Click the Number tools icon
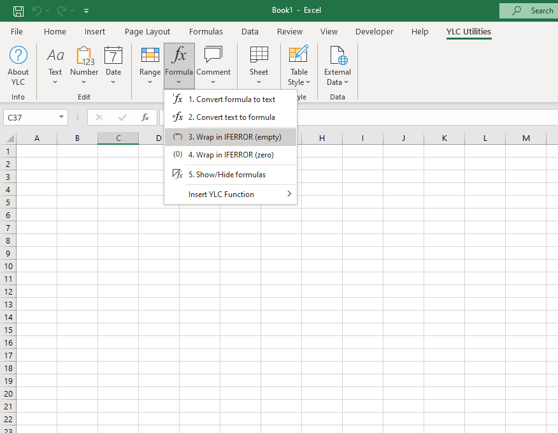Viewport: 558px width, 433px height. tap(84, 56)
